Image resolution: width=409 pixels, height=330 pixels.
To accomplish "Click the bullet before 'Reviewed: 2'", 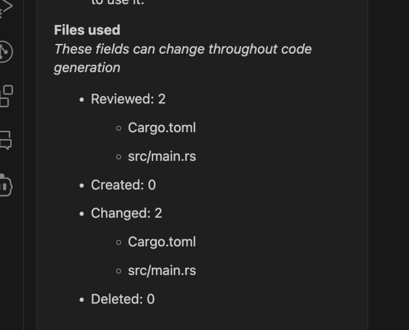I will pos(81,100).
